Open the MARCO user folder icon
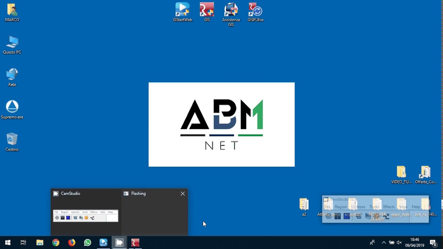443x249 pixels. (x=12, y=13)
